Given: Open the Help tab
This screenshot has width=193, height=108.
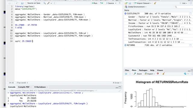Looking at the screenshot, I should tap(152, 70).
